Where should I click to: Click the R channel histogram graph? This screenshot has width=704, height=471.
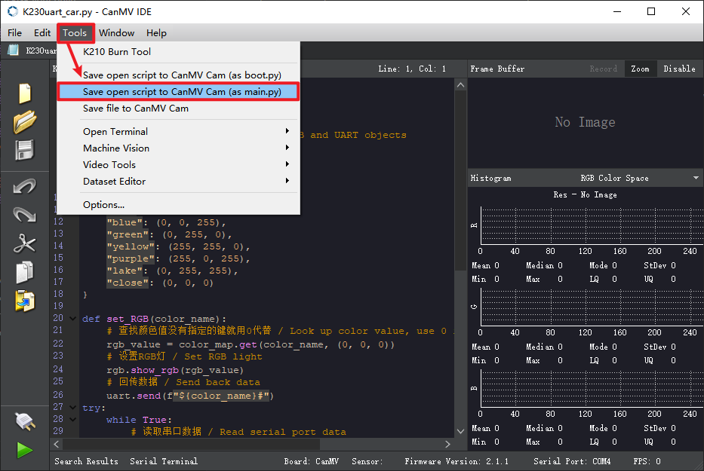(592, 225)
